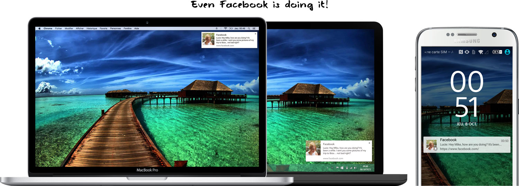Tap the carte SIM carrier text on phone
Image resolution: width=519 pixels, height=186 pixels.
[x=439, y=52]
